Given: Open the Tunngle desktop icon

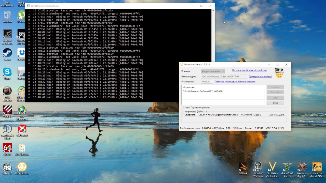Looking at the screenshot, I should (x=7, y=112).
